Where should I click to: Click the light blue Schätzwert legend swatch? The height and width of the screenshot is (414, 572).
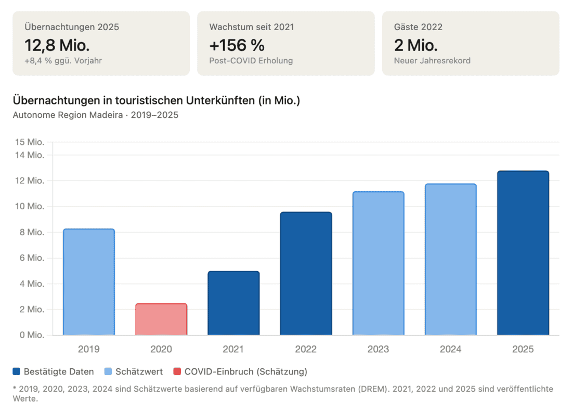coord(108,371)
